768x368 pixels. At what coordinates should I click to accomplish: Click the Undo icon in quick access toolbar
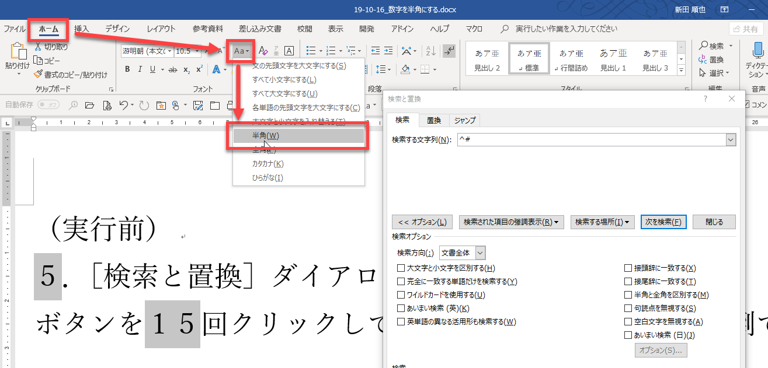(x=123, y=105)
